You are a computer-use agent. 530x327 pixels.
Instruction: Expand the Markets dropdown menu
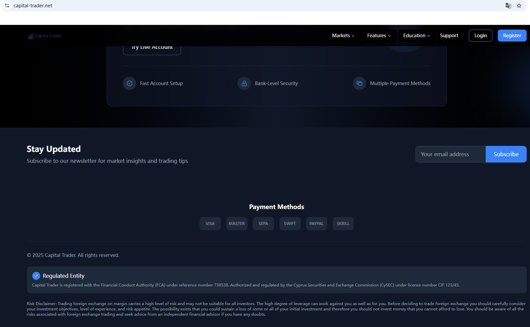343,36
